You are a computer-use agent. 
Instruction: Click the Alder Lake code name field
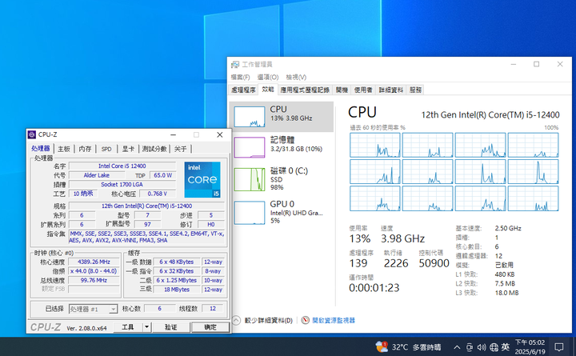(96, 175)
